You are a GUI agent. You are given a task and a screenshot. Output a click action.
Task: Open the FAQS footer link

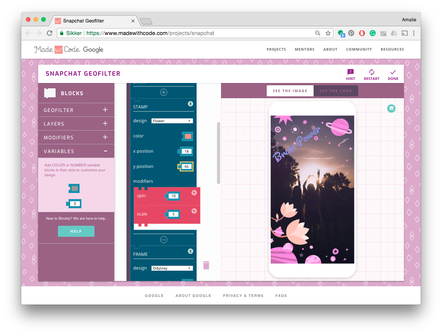point(281,295)
